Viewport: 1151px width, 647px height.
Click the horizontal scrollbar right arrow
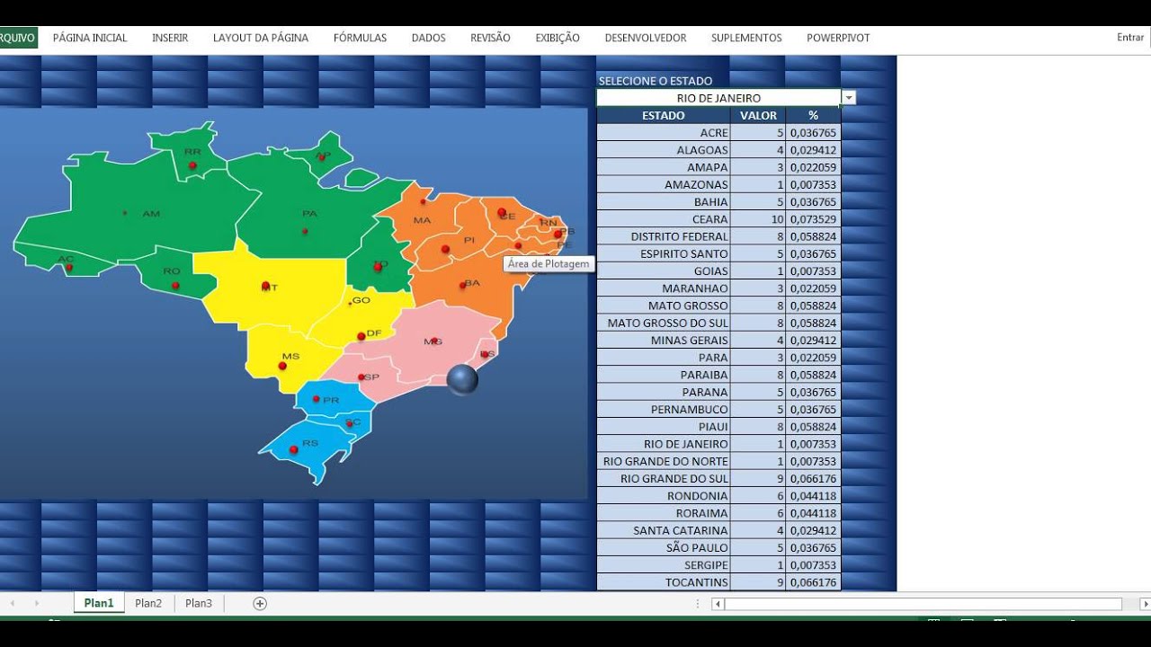(x=1145, y=604)
